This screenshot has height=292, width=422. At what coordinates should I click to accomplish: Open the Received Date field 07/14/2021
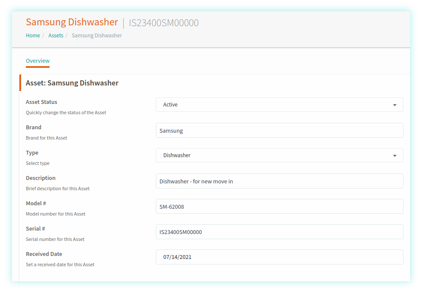279,257
